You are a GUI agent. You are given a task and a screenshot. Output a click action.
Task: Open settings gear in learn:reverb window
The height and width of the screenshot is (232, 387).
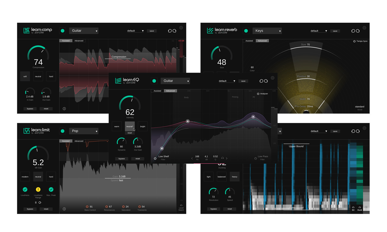[x=364, y=28]
